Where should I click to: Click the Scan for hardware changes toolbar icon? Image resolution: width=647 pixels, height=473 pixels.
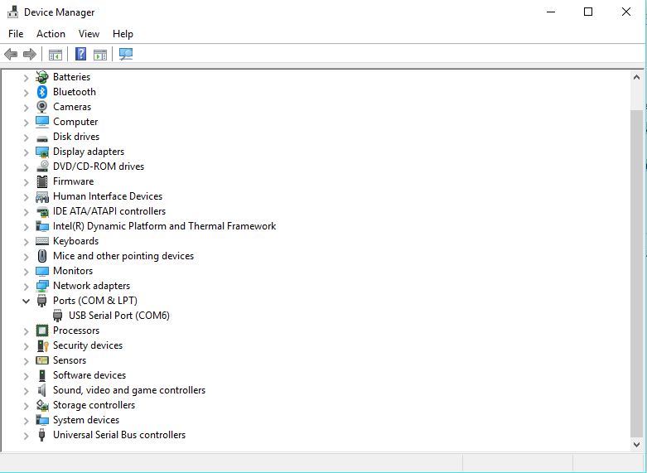126,55
